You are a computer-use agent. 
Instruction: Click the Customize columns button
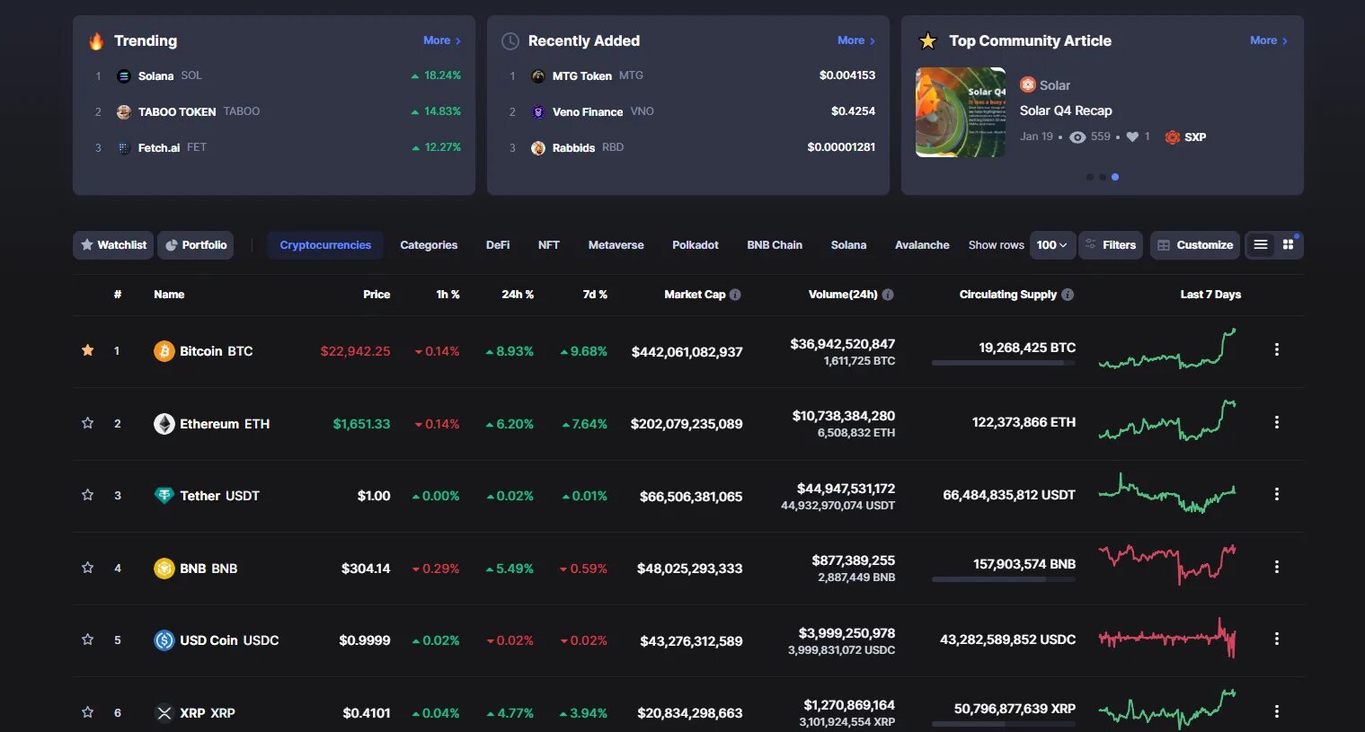pyautogui.click(x=1195, y=245)
